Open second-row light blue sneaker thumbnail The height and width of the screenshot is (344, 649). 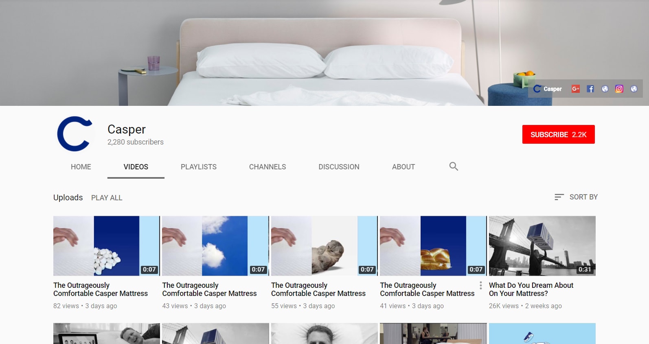click(x=542, y=333)
